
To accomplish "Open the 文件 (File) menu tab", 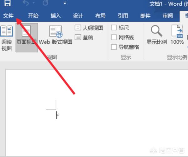I will click(8, 16).
